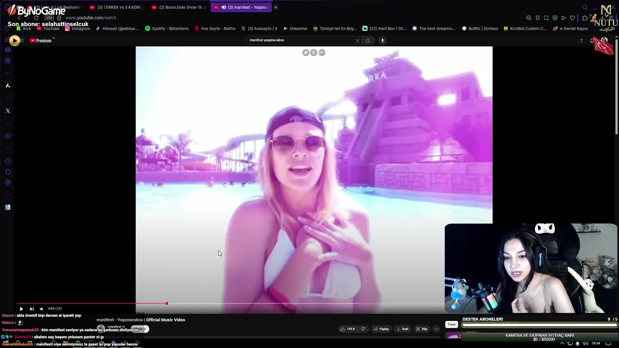619x348 pixels.
Task: Open the Türkiye'nin En Büy... bookmark
Action: click(x=335, y=29)
